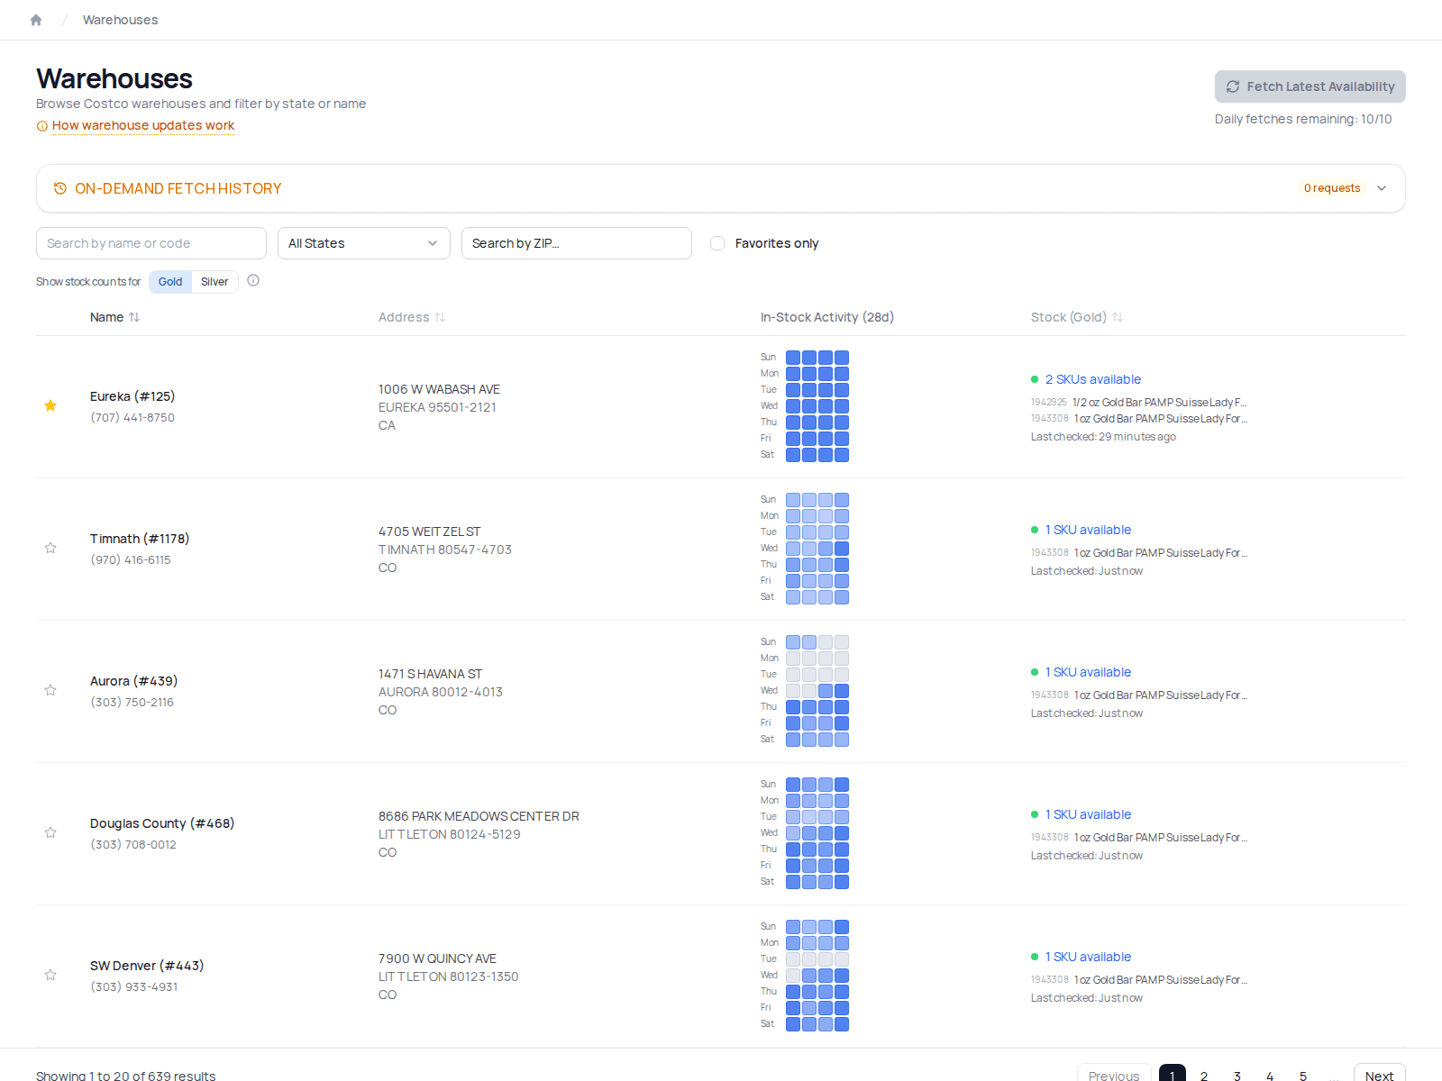Go to the home breadcrumb icon
This screenshot has width=1442, height=1081.
click(36, 20)
